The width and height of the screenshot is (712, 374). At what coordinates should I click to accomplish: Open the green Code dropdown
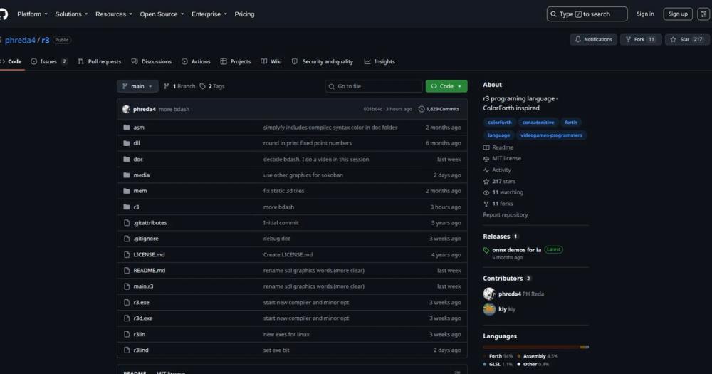point(446,86)
